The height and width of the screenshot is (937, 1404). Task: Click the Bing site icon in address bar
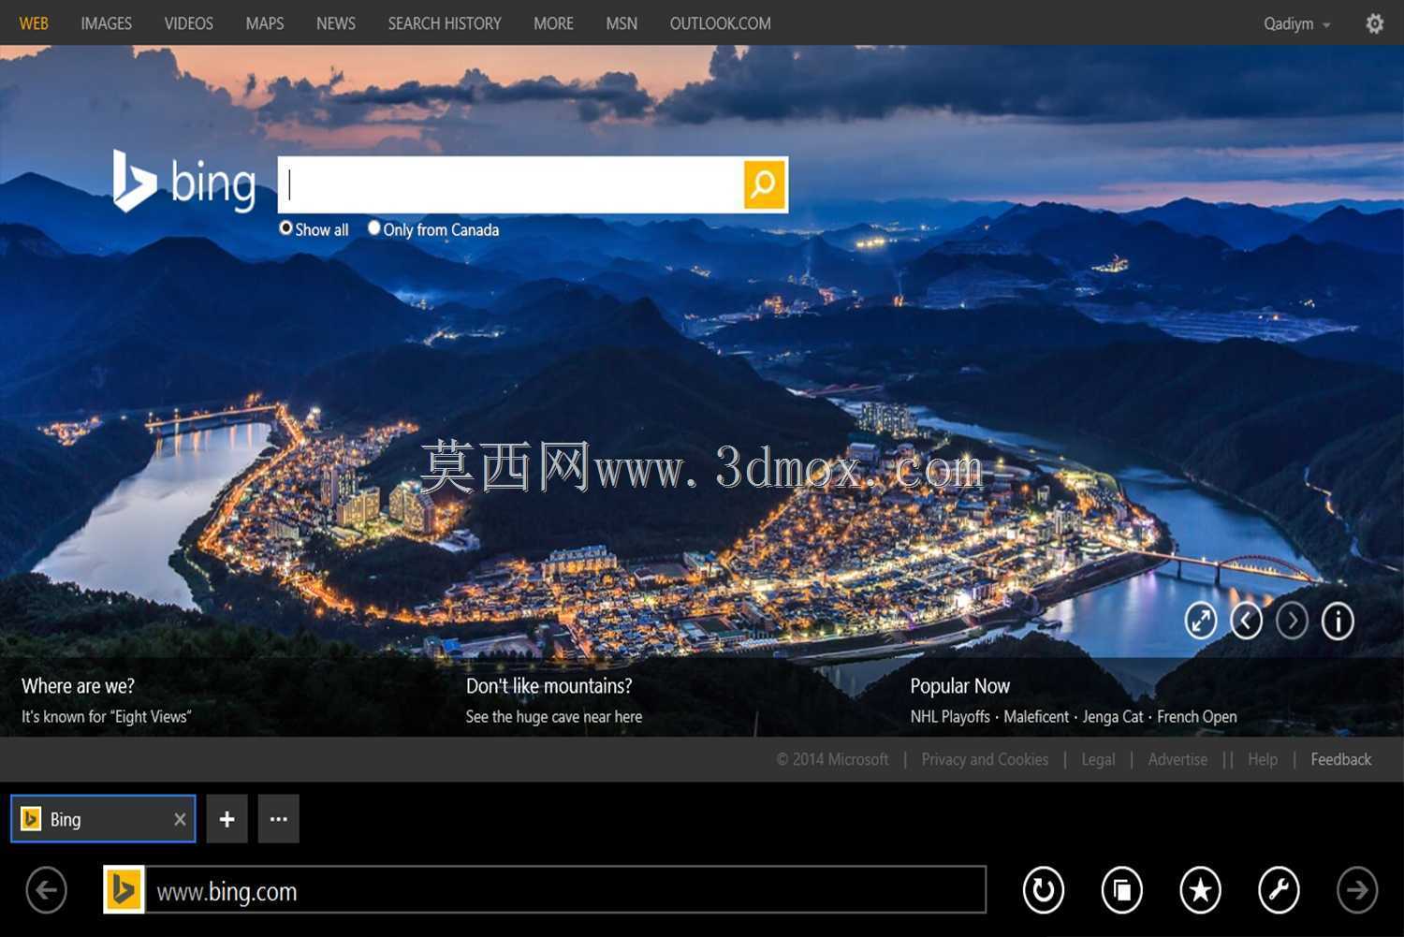click(124, 889)
